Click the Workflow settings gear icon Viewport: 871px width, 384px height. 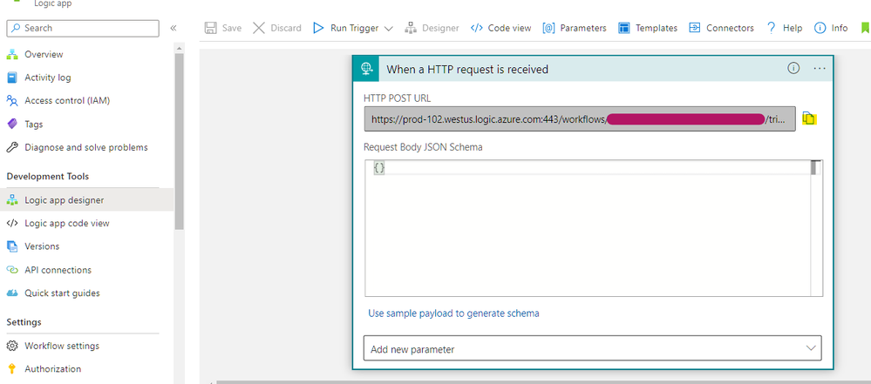(x=12, y=346)
